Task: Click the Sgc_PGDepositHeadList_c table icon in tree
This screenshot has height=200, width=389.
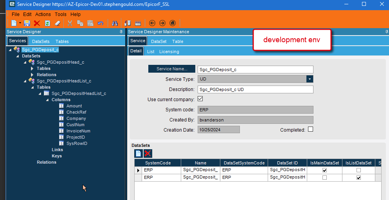Action: tap(47, 93)
